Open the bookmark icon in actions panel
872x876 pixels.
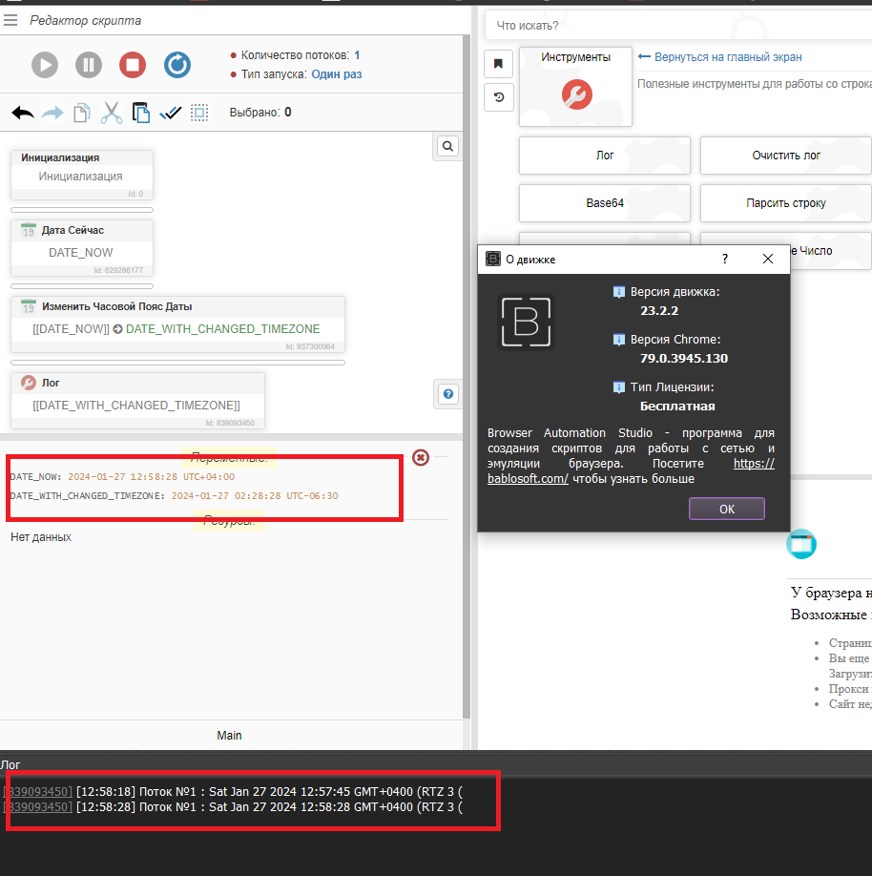tap(498, 64)
